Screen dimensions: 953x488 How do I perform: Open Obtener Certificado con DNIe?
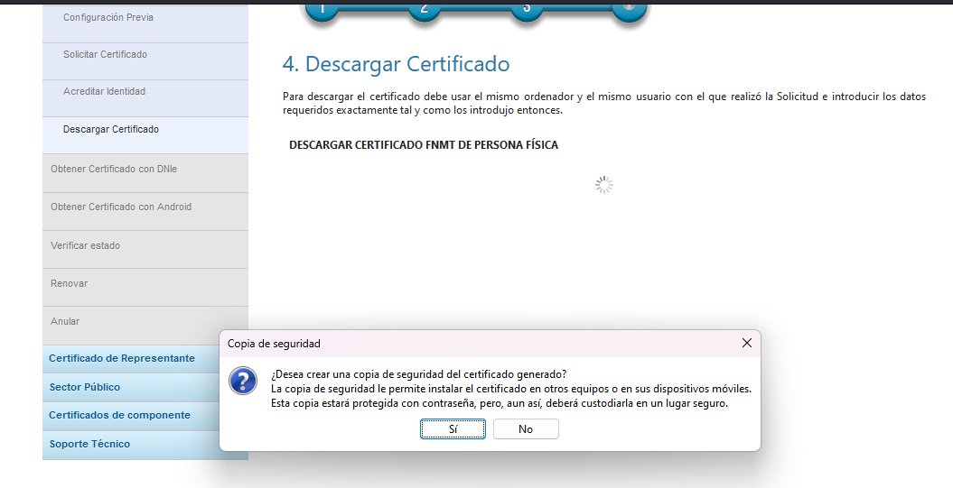tap(114, 169)
